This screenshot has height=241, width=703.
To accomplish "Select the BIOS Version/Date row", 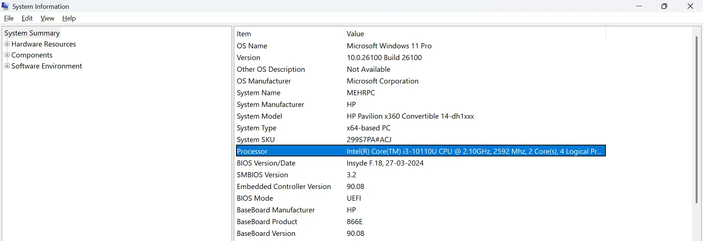I will click(x=266, y=163).
